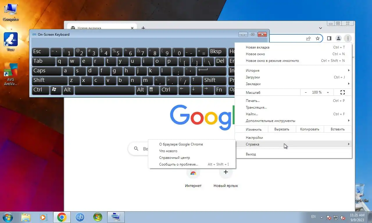Open the tab search chevron in Chrome
This screenshot has height=223, width=372.
[321, 28]
